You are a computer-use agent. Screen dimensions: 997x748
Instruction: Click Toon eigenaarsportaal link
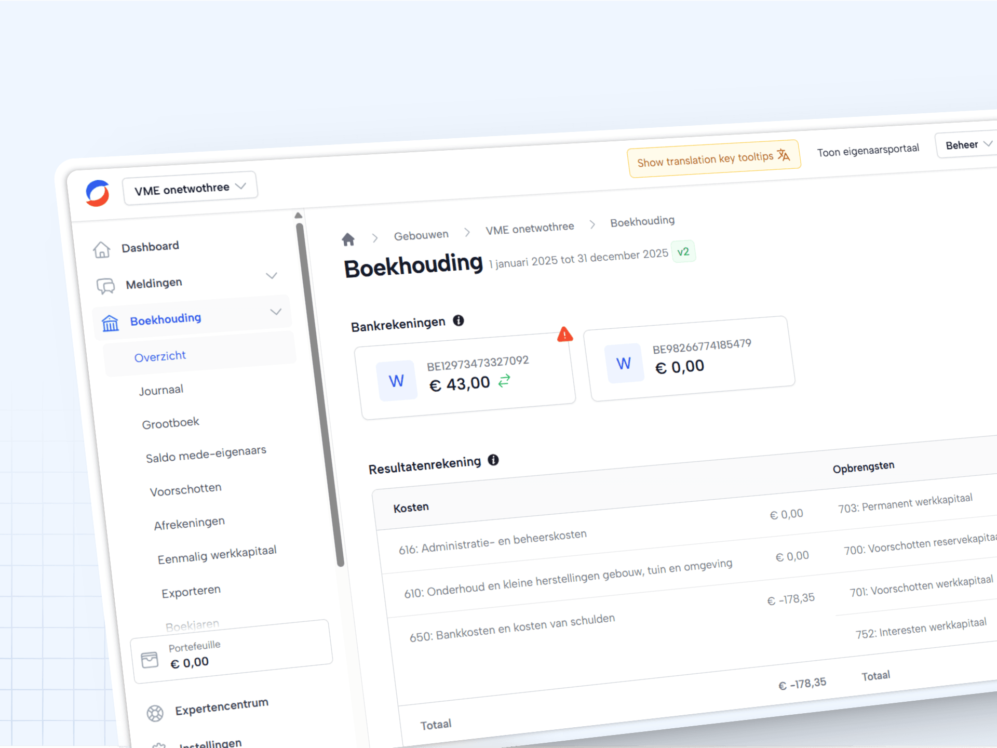[x=868, y=151]
